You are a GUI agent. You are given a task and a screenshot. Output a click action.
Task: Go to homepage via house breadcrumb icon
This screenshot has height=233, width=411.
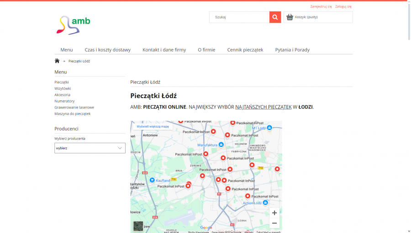57,61
